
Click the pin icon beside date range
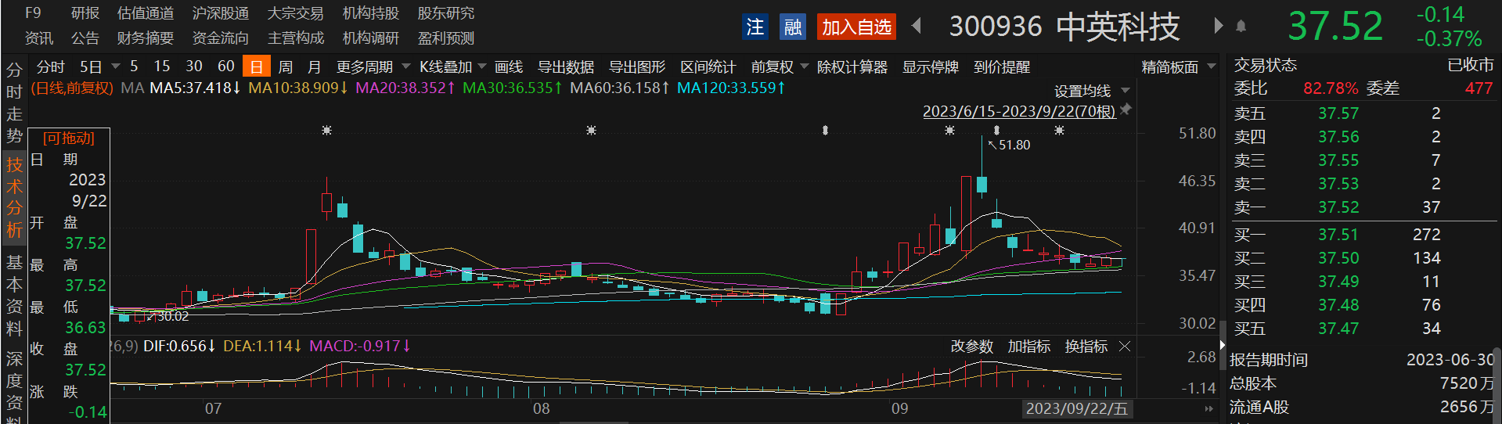coord(1126,110)
